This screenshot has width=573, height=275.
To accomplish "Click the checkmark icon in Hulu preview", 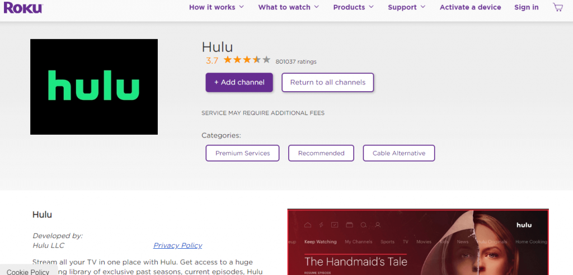I will pyautogui.click(x=335, y=225).
